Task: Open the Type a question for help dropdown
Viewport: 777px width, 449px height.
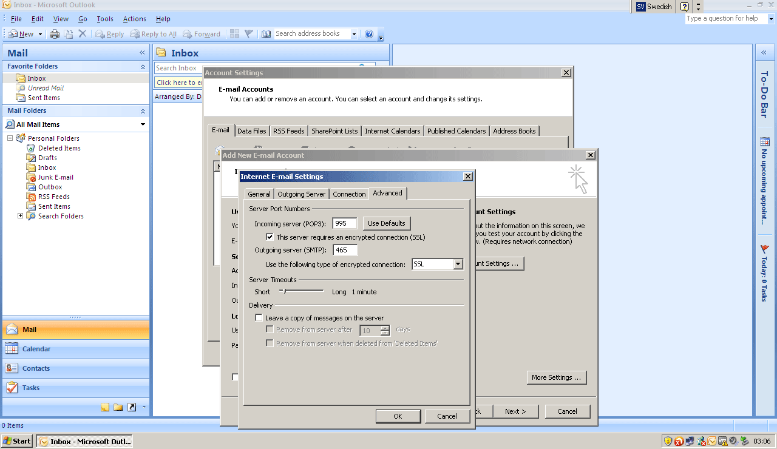Action: pyautogui.click(x=772, y=19)
